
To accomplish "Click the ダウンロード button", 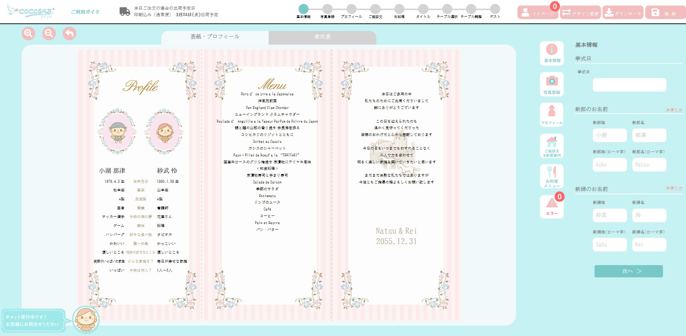I will pyautogui.click(x=623, y=12).
